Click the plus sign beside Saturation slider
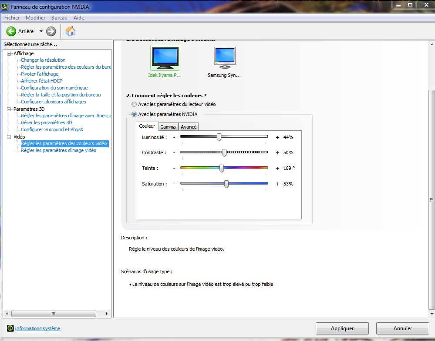The width and height of the screenshot is (435, 341). [277, 184]
